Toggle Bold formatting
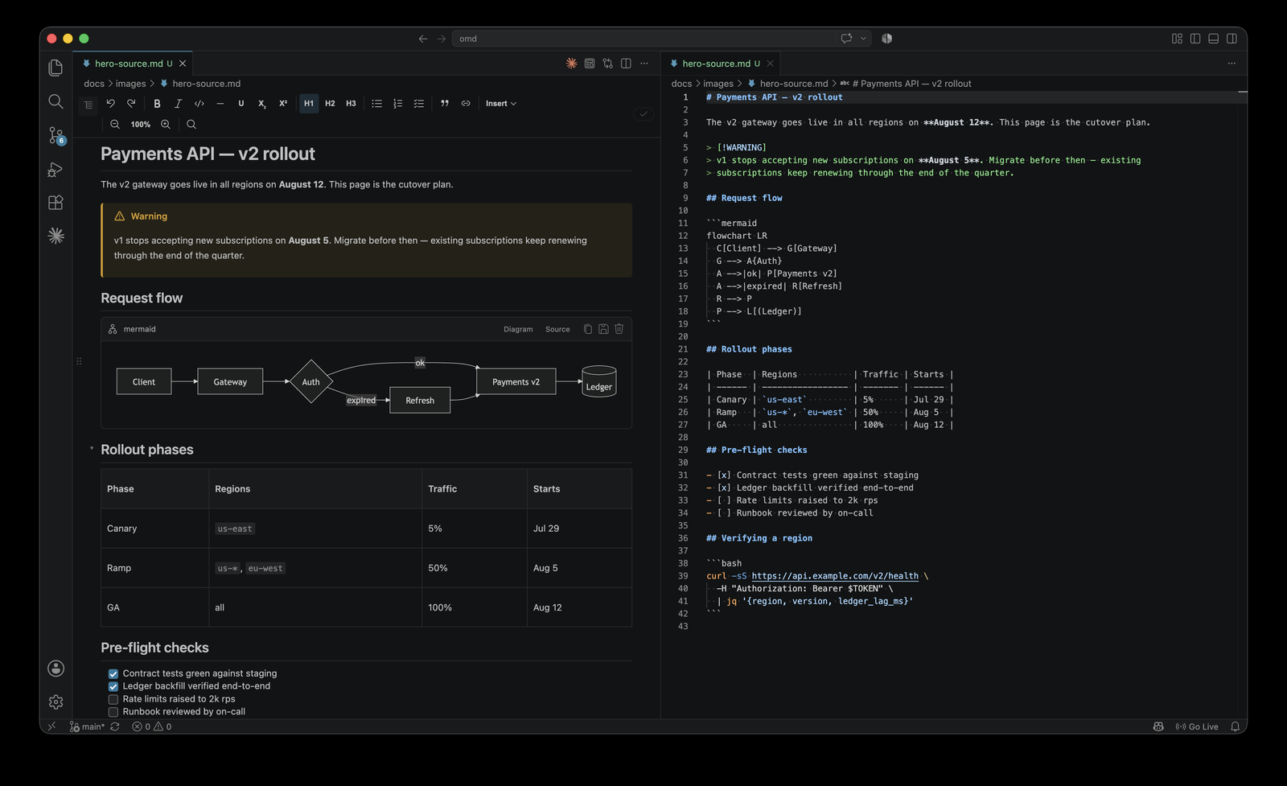 point(158,103)
